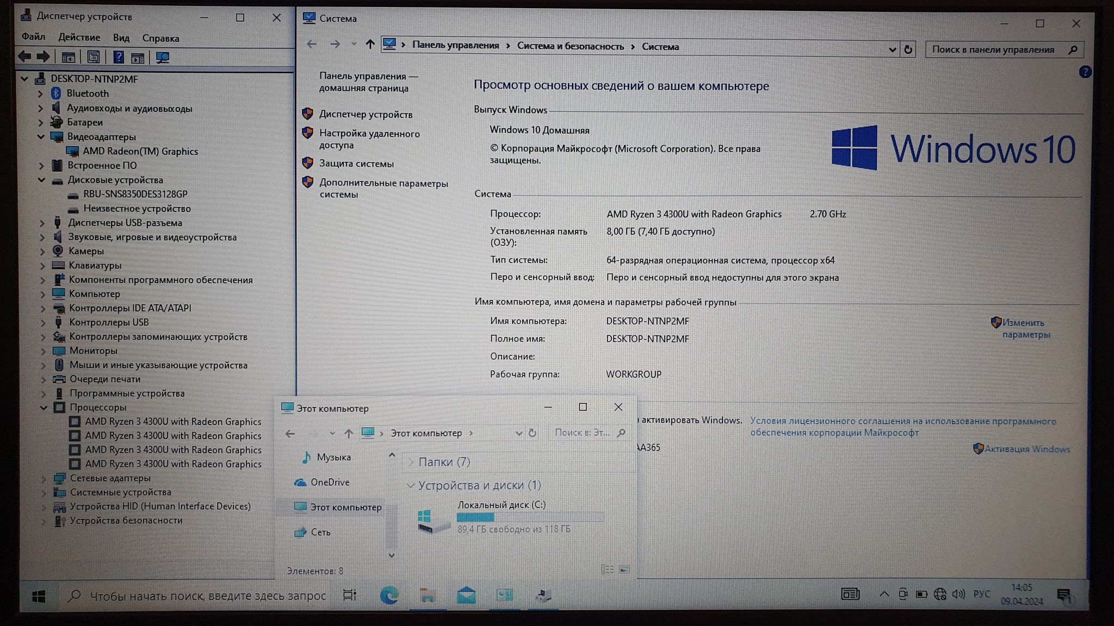Click the Properties toolbar icon in Device Manager

(x=94, y=58)
